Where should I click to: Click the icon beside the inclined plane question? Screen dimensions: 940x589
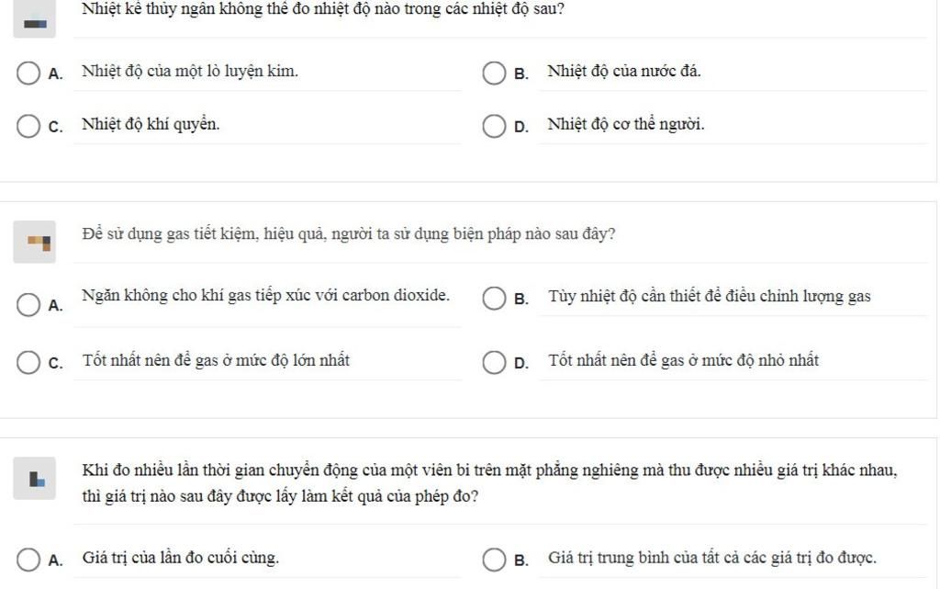[x=35, y=479]
